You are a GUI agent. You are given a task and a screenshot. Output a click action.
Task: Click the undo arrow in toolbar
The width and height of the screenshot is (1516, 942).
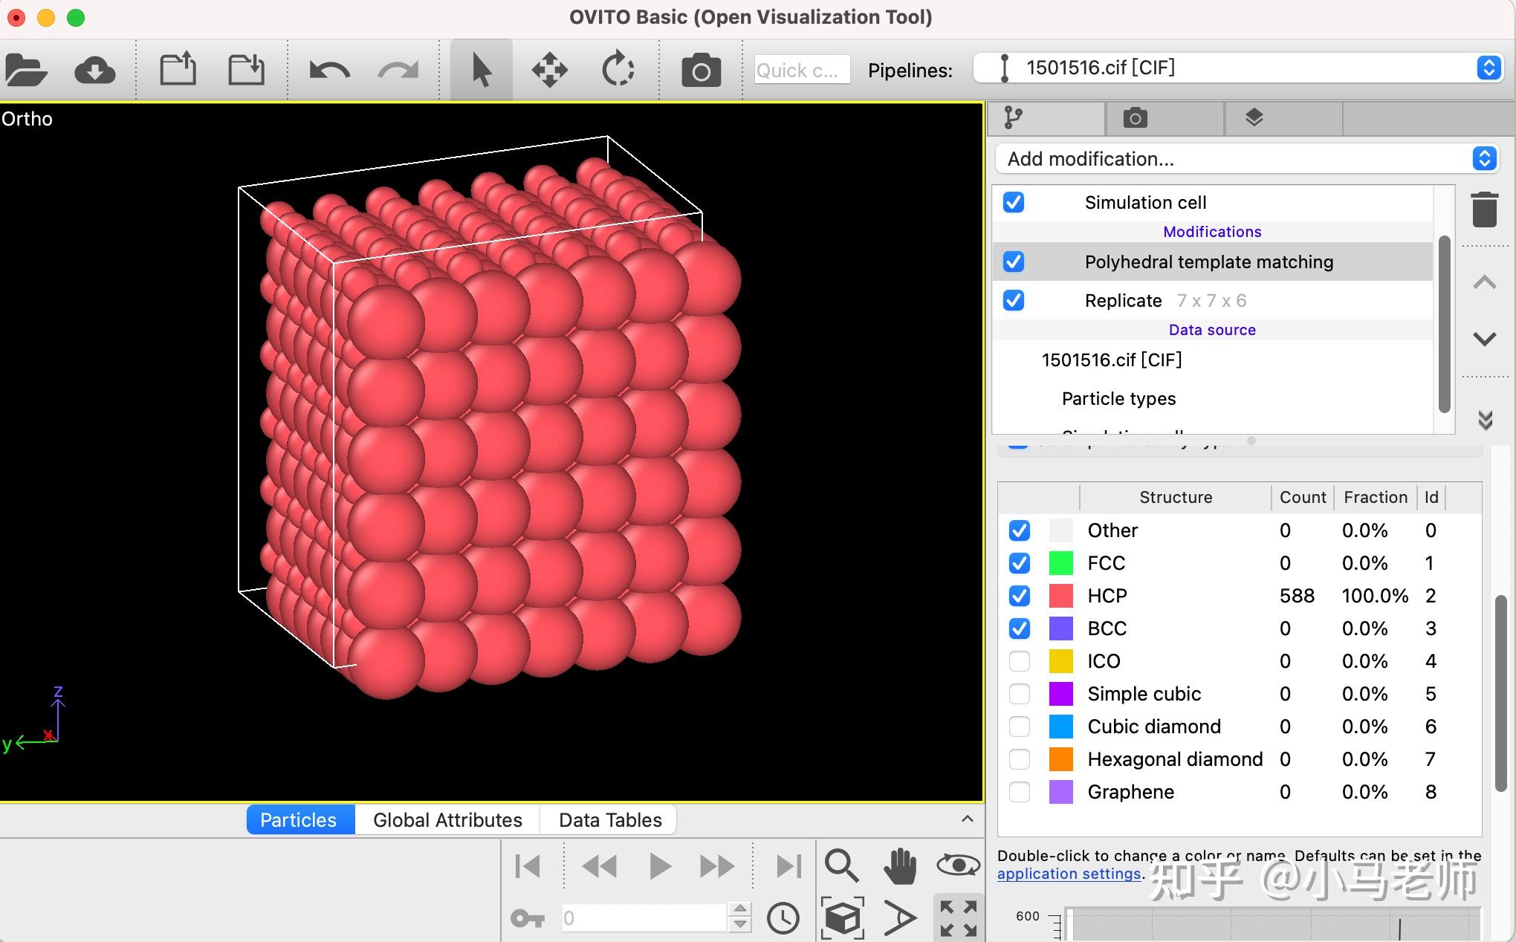(x=329, y=71)
